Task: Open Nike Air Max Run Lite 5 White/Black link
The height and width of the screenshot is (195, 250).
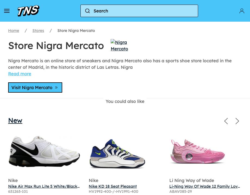Action: 44,186
